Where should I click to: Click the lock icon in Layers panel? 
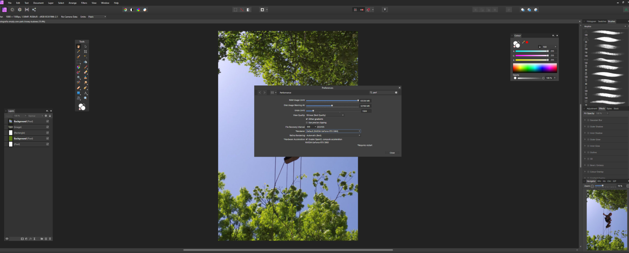50,116
